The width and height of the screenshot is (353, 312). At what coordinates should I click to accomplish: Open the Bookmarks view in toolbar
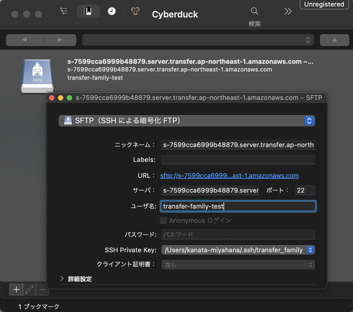click(88, 11)
